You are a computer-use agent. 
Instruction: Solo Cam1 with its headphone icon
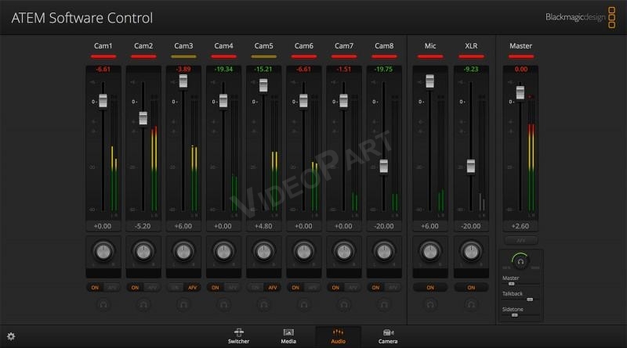click(103, 305)
